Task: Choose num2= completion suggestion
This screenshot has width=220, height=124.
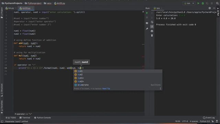Action: [x=118, y=81]
